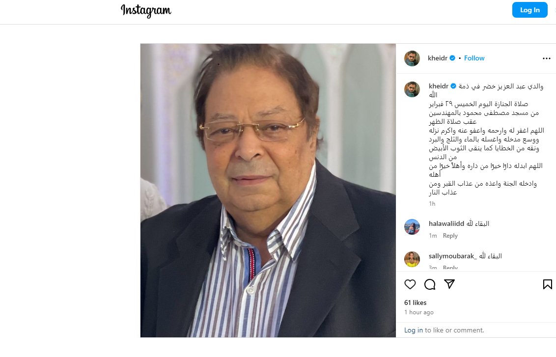View the 61 likes list

pyautogui.click(x=415, y=303)
